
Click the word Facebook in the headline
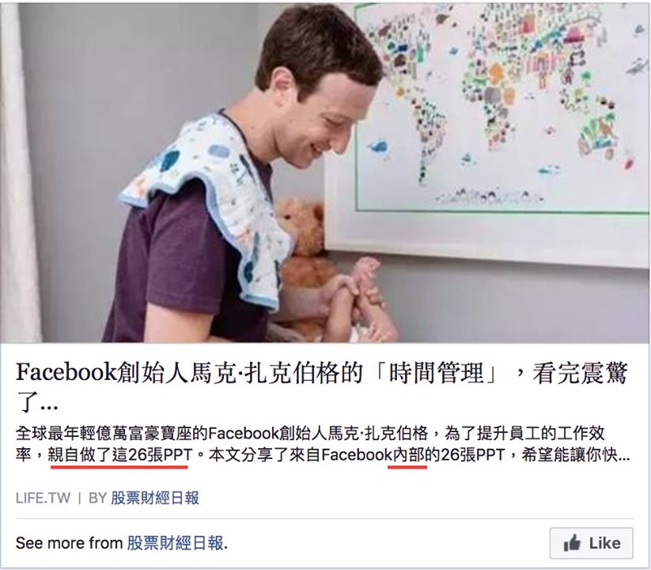[x=66, y=372]
